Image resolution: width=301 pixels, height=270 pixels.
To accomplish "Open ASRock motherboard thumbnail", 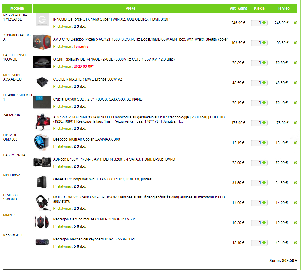I will [42, 162].
